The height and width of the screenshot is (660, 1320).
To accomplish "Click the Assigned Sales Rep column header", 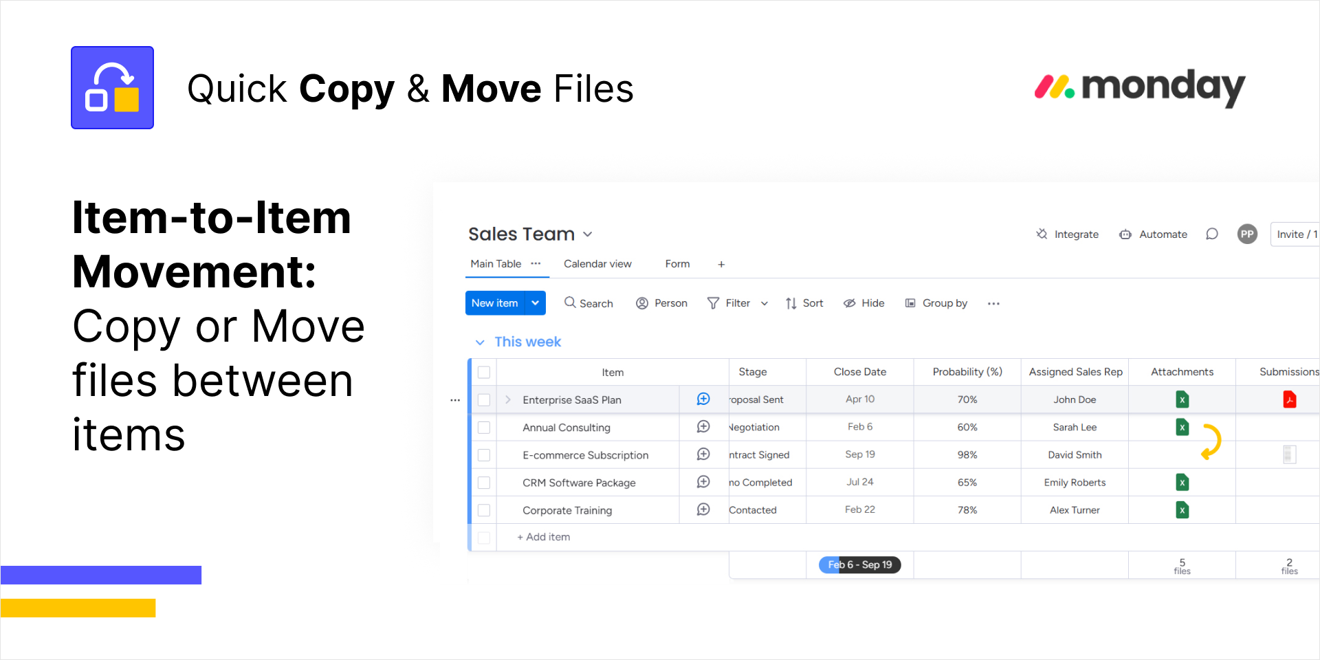I will (x=1075, y=372).
